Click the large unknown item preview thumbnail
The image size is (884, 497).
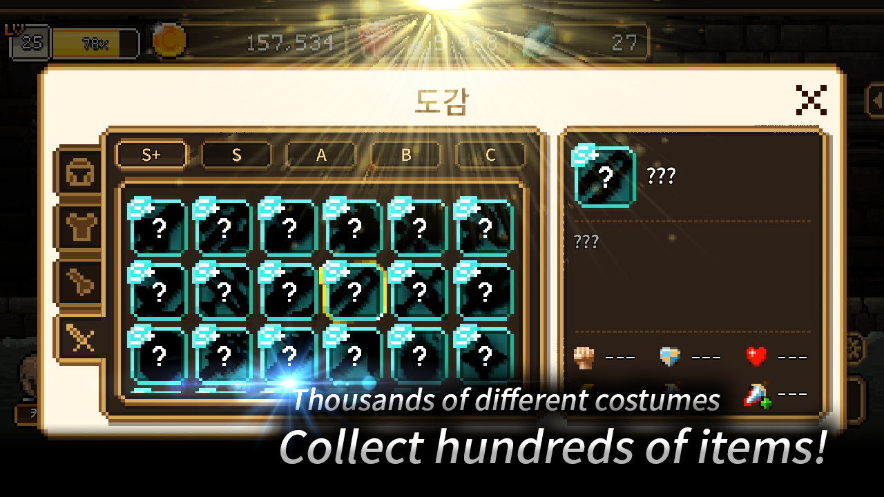604,176
